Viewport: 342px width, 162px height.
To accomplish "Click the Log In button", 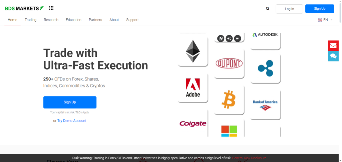I will click(289, 9).
